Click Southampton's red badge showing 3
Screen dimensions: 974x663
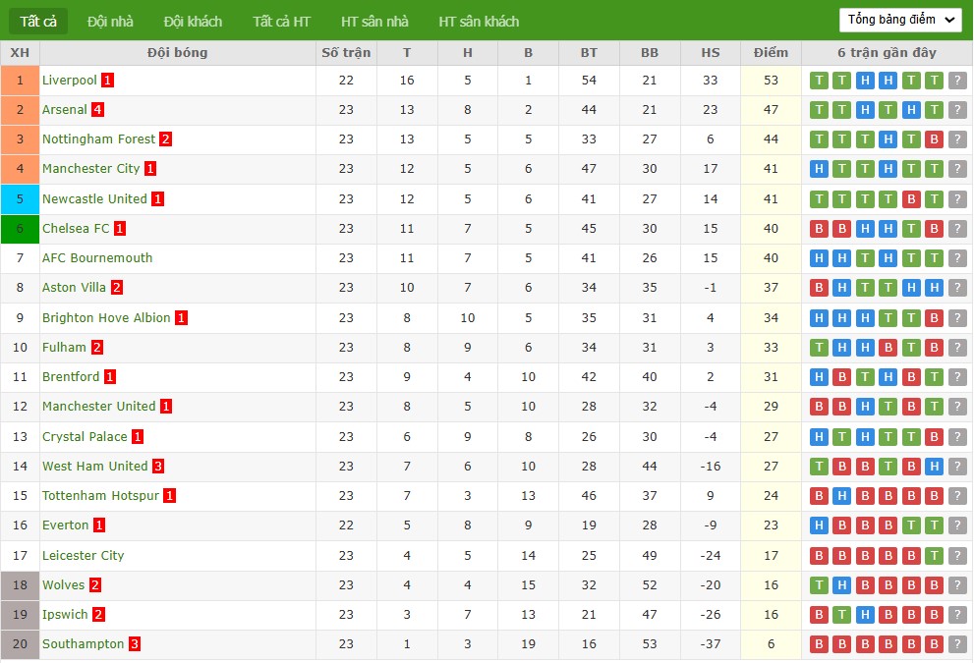click(x=135, y=644)
